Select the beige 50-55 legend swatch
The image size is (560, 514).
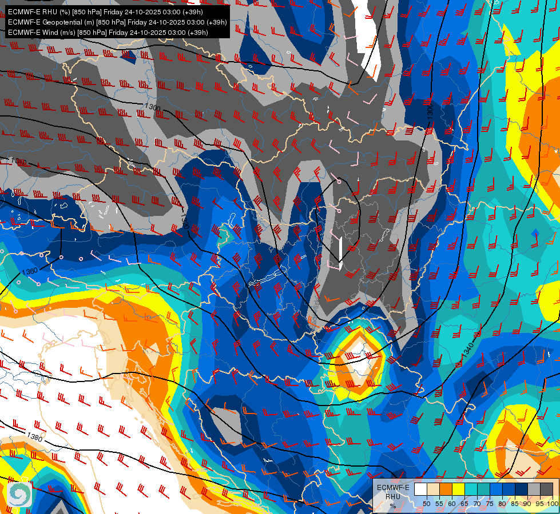click(x=433, y=489)
